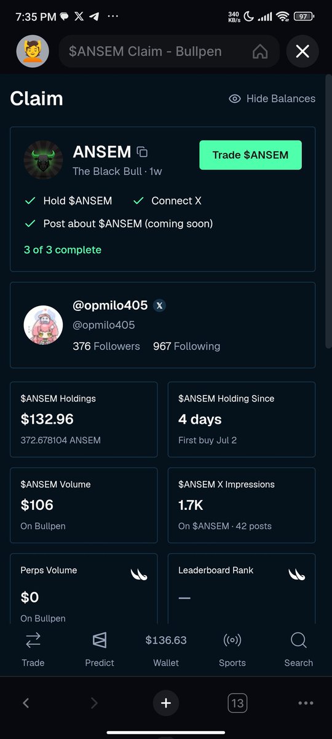Open the user avatar emoji icon

click(x=33, y=51)
